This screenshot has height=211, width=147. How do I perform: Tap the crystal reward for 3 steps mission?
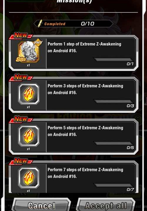pos(29,94)
